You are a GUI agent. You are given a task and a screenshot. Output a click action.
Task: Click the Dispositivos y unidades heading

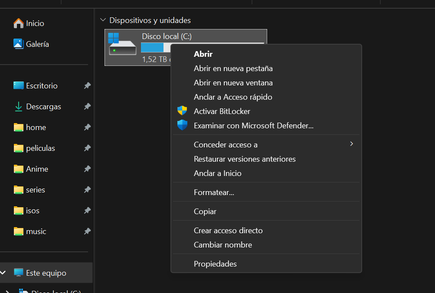(x=150, y=20)
